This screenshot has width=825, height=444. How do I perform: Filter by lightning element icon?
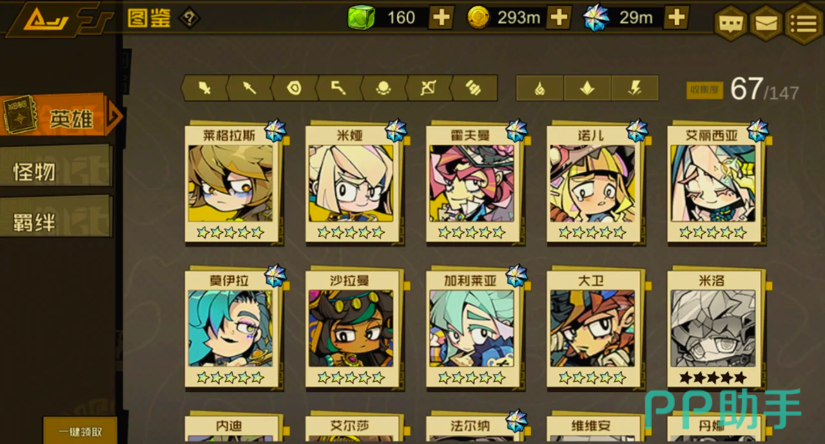(635, 88)
